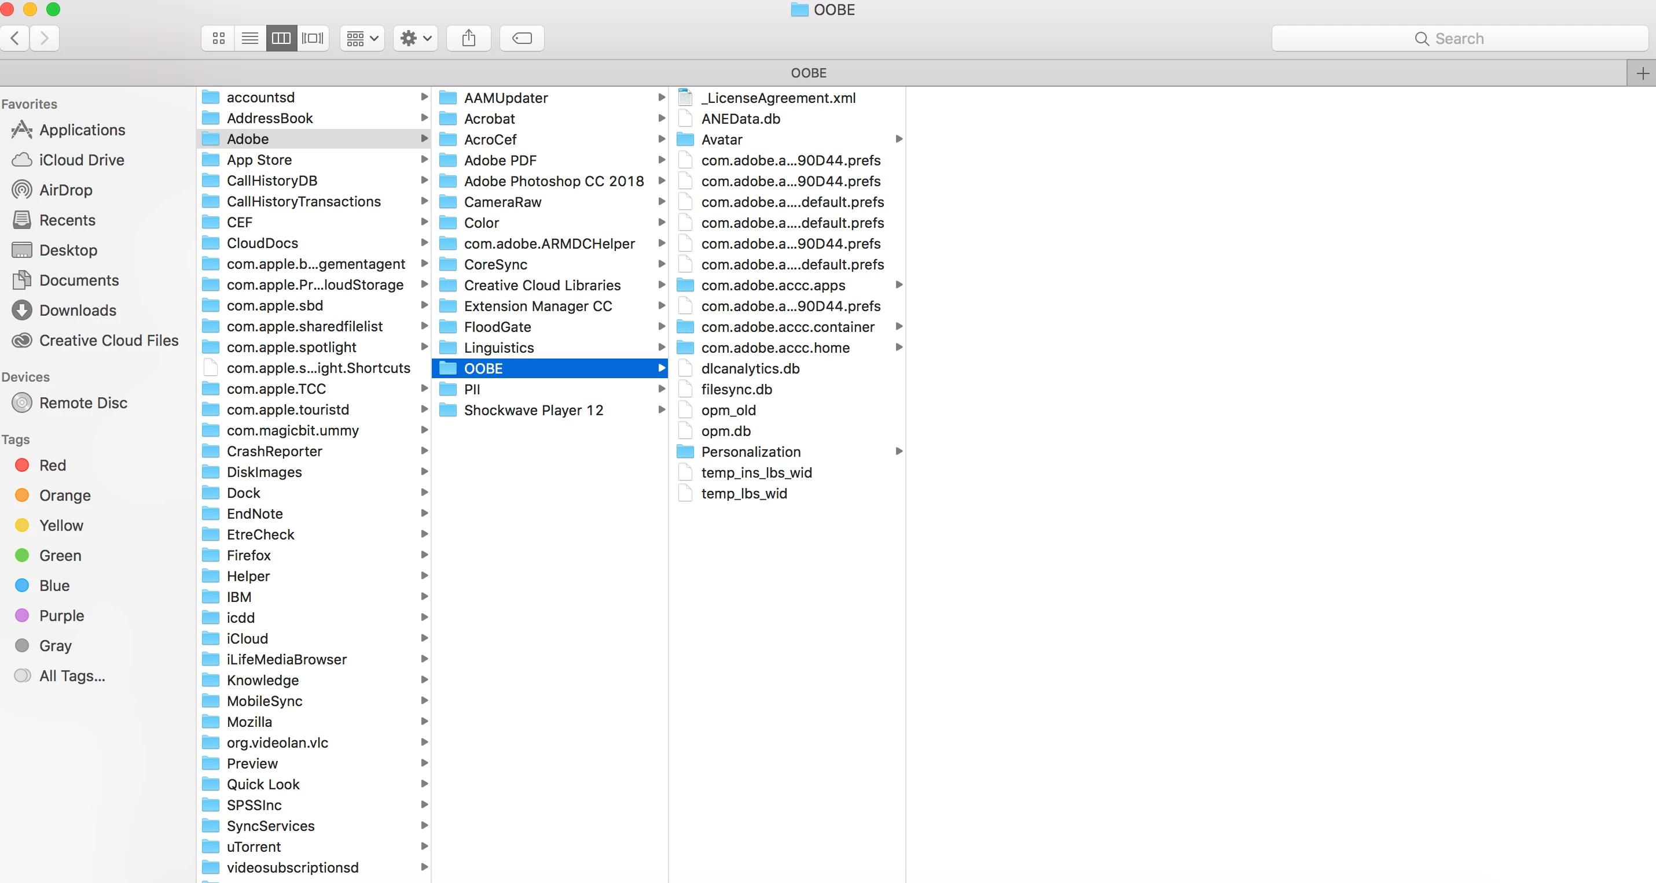The width and height of the screenshot is (1656, 883).
Task: Select column view toggle button
Action: pyautogui.click(x=281, y=39)
